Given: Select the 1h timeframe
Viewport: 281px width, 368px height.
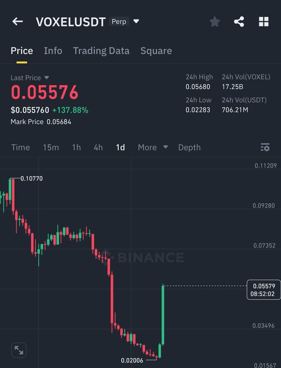Looking at the screenshot, I should [76, 147].
